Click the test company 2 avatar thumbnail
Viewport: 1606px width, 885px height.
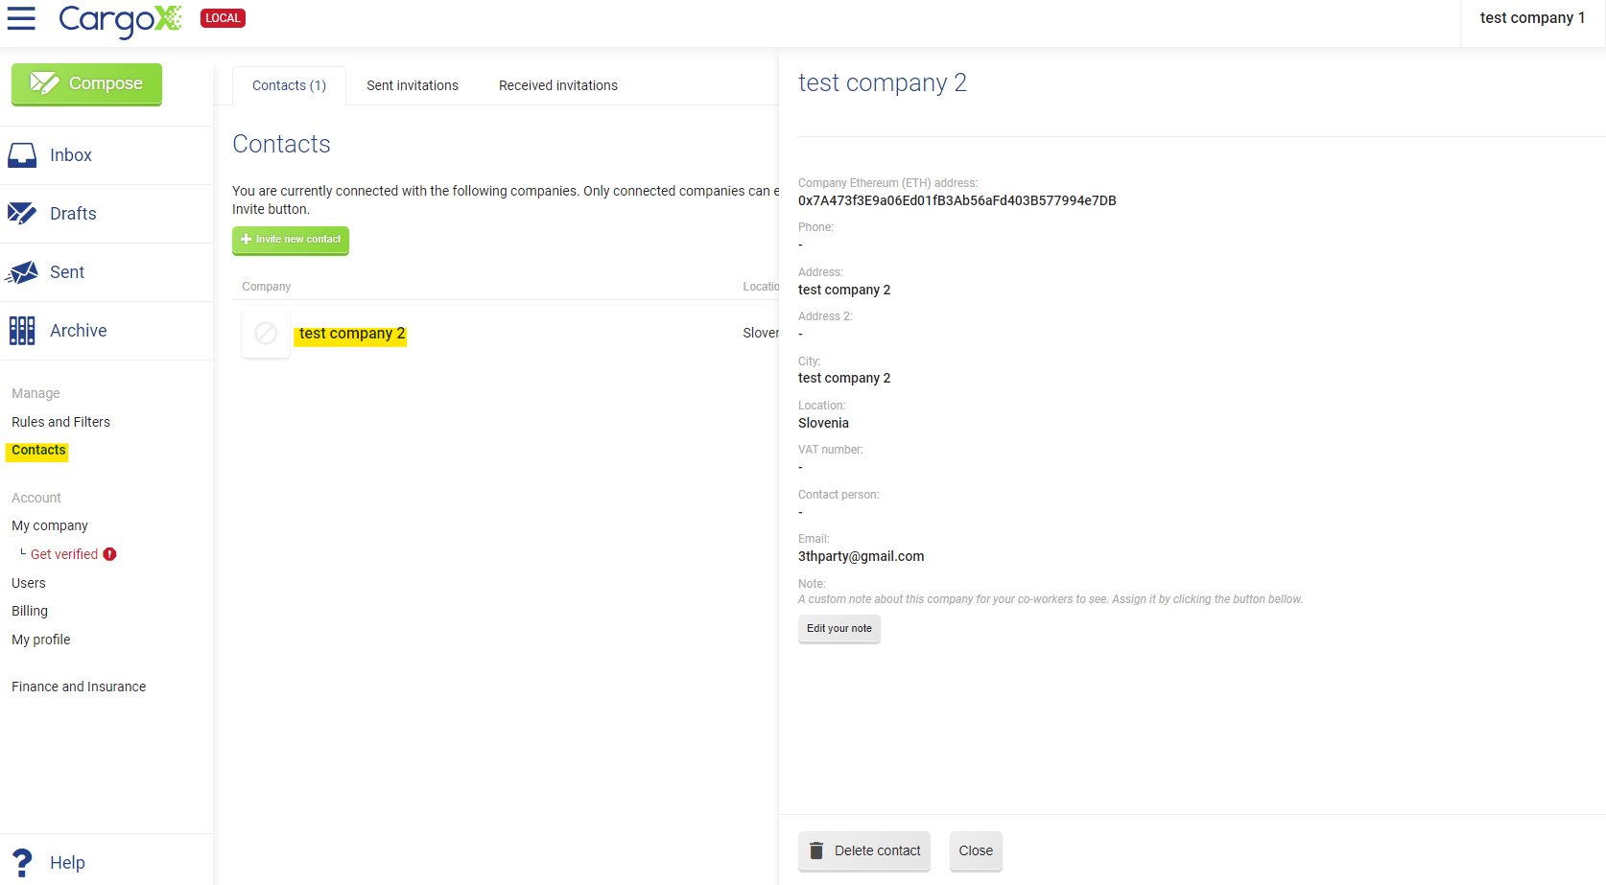click(265, 333)
